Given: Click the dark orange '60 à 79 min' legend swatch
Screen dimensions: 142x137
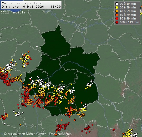Looking at the screenshot, I should 117,15.
